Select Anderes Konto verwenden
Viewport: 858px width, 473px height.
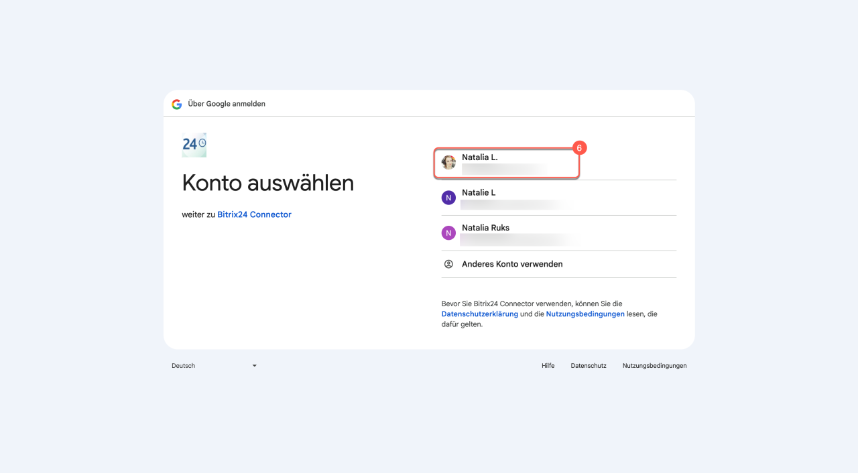click(x=559, y=264)
